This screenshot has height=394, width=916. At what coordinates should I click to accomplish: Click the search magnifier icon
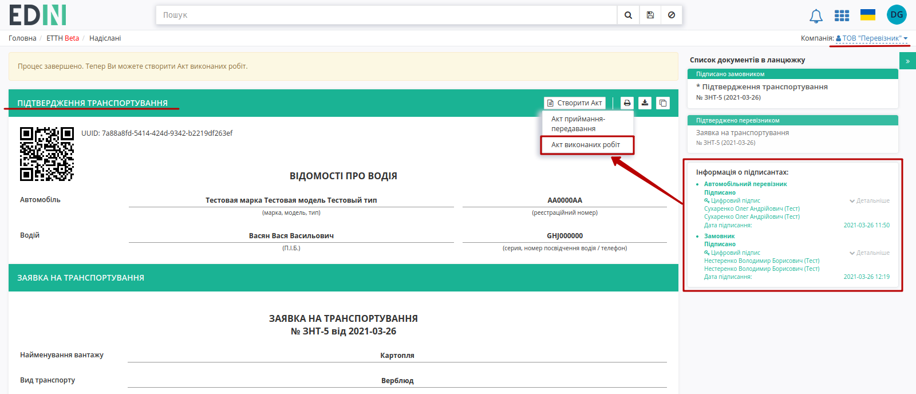tap(628, 15)
